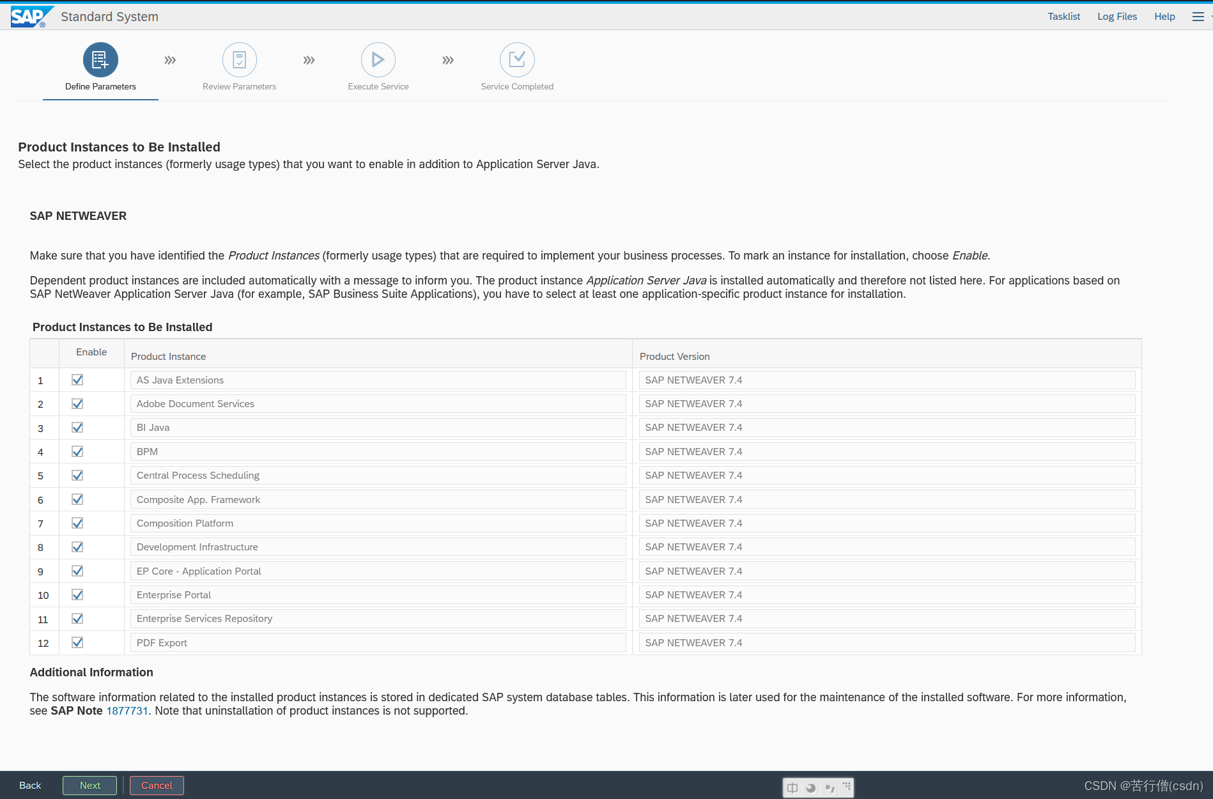The width and height of the screenshot is (1213, 799).
Task: Go Back to the previous step
Action: point(30,786)
